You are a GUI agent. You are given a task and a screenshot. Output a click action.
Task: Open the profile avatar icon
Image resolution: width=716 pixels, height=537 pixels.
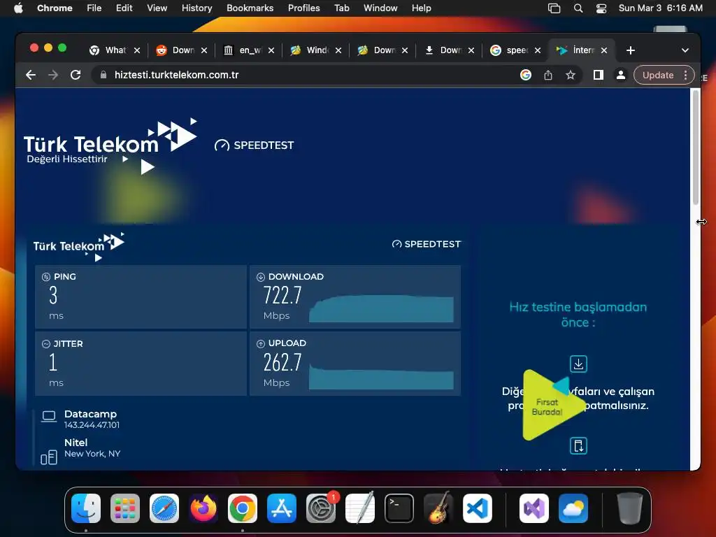tap(621, 75)
